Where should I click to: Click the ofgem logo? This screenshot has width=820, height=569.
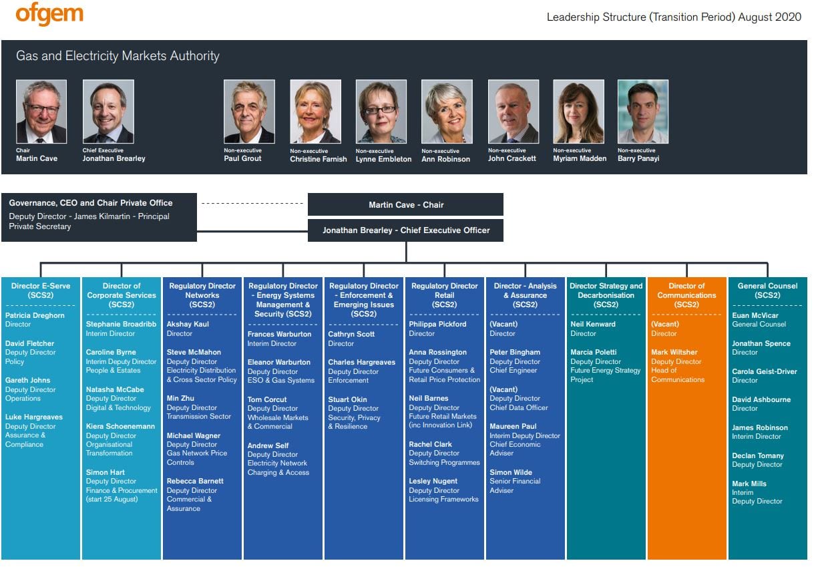49,15
